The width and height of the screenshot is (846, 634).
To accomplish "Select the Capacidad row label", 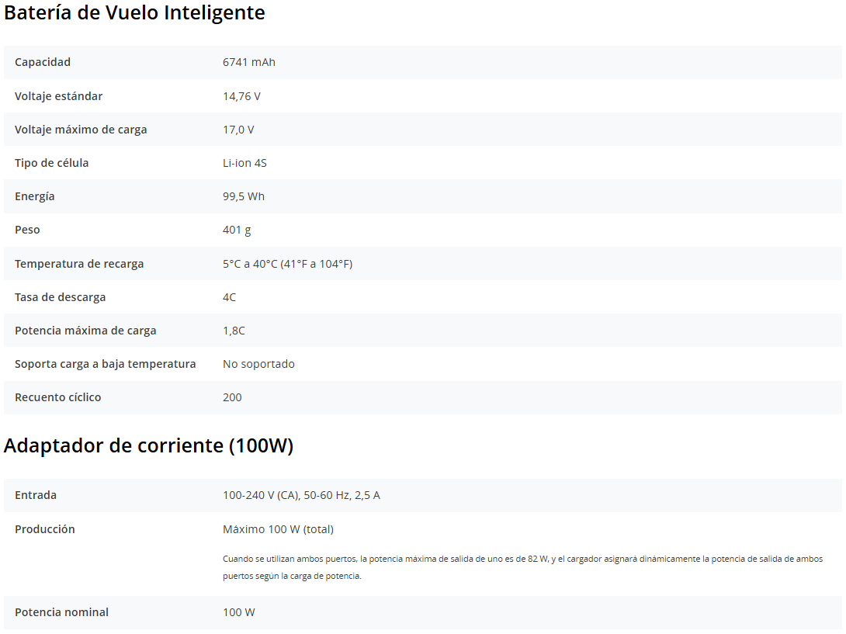I will click(x=43, y=62).
